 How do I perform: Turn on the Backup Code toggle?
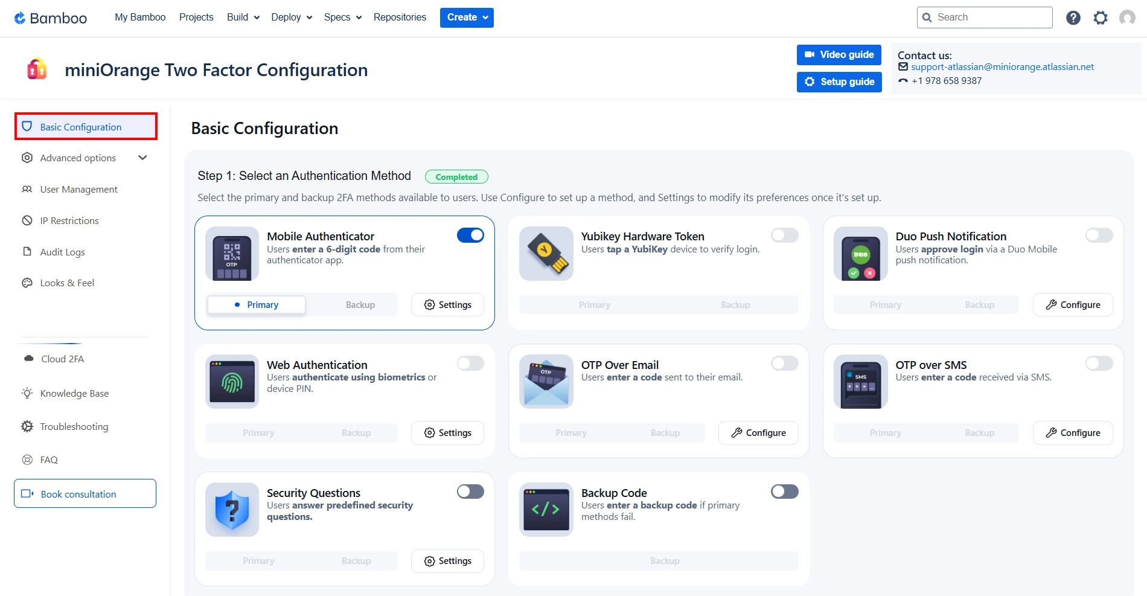click(784, 492)
